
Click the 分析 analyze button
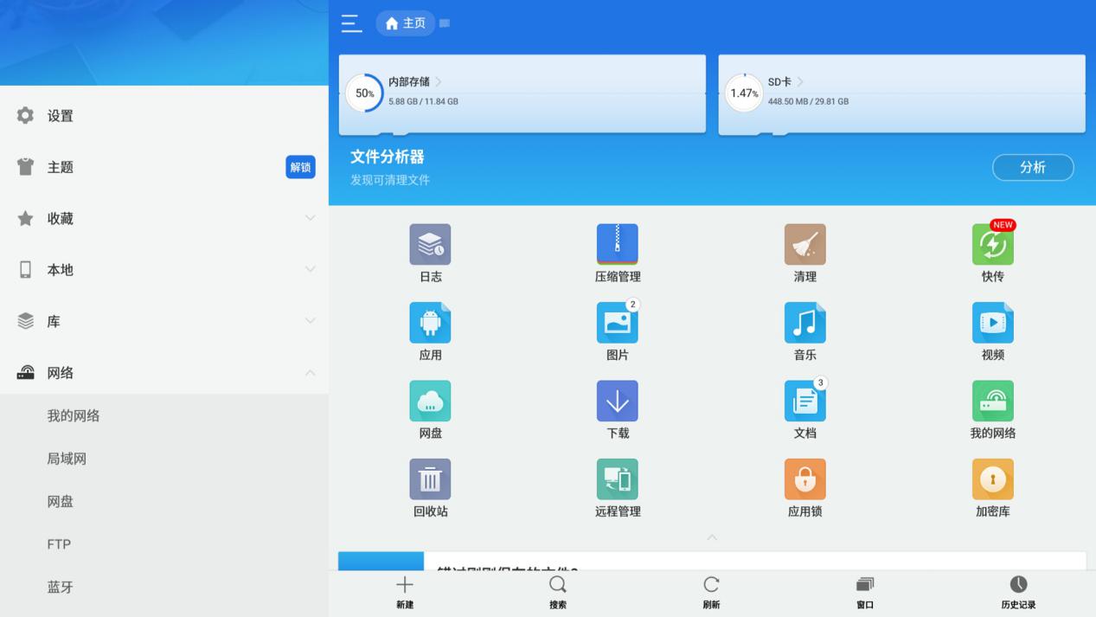point(1033,168)
